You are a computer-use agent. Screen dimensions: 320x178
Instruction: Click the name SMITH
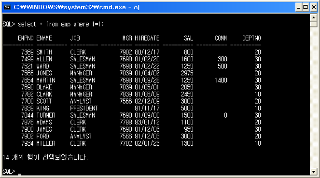(x=44, y=52)
